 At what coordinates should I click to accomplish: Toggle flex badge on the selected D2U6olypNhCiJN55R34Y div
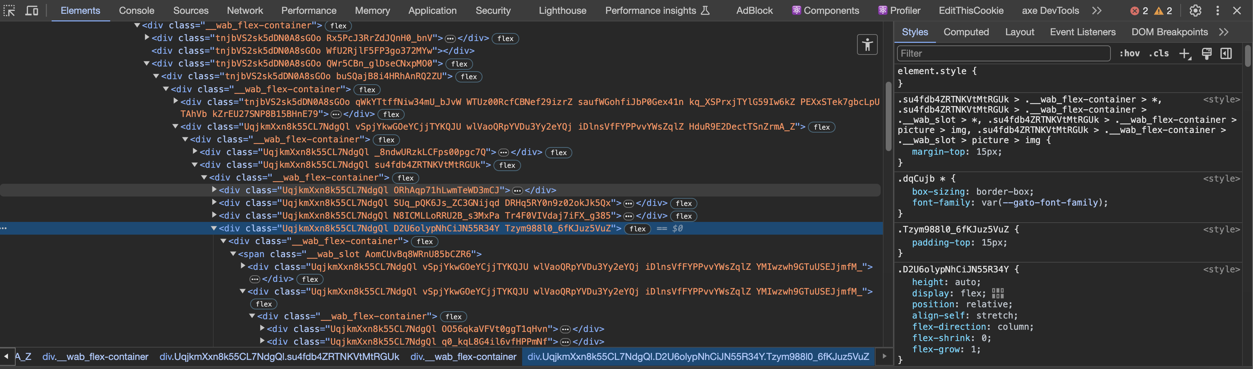click(637, 228)
